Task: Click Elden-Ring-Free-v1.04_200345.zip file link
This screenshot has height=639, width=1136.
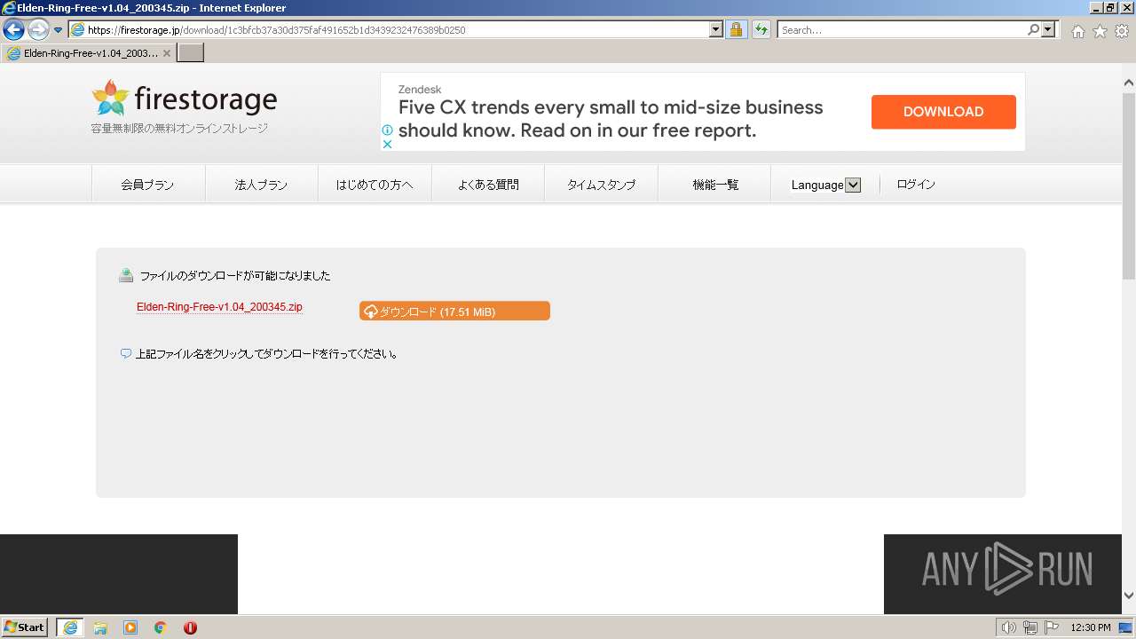Action: (219, 307)
